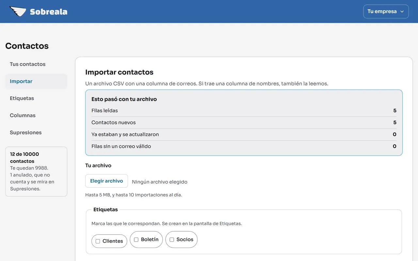Open the Tu empresa dropdown
The width and height of the screenshot is (418, 261).
tap(386, 11)
